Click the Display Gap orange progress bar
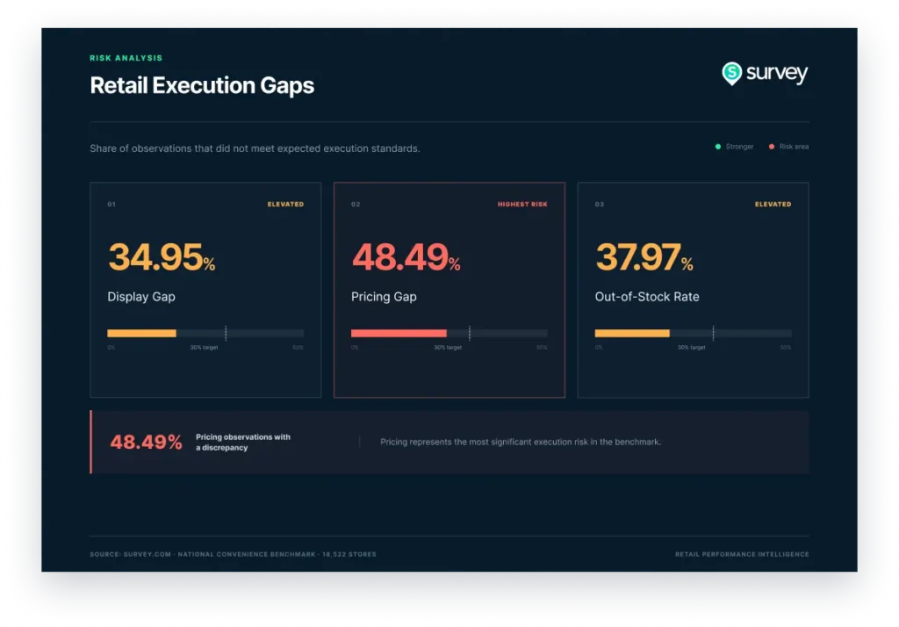 pos(141,334)
